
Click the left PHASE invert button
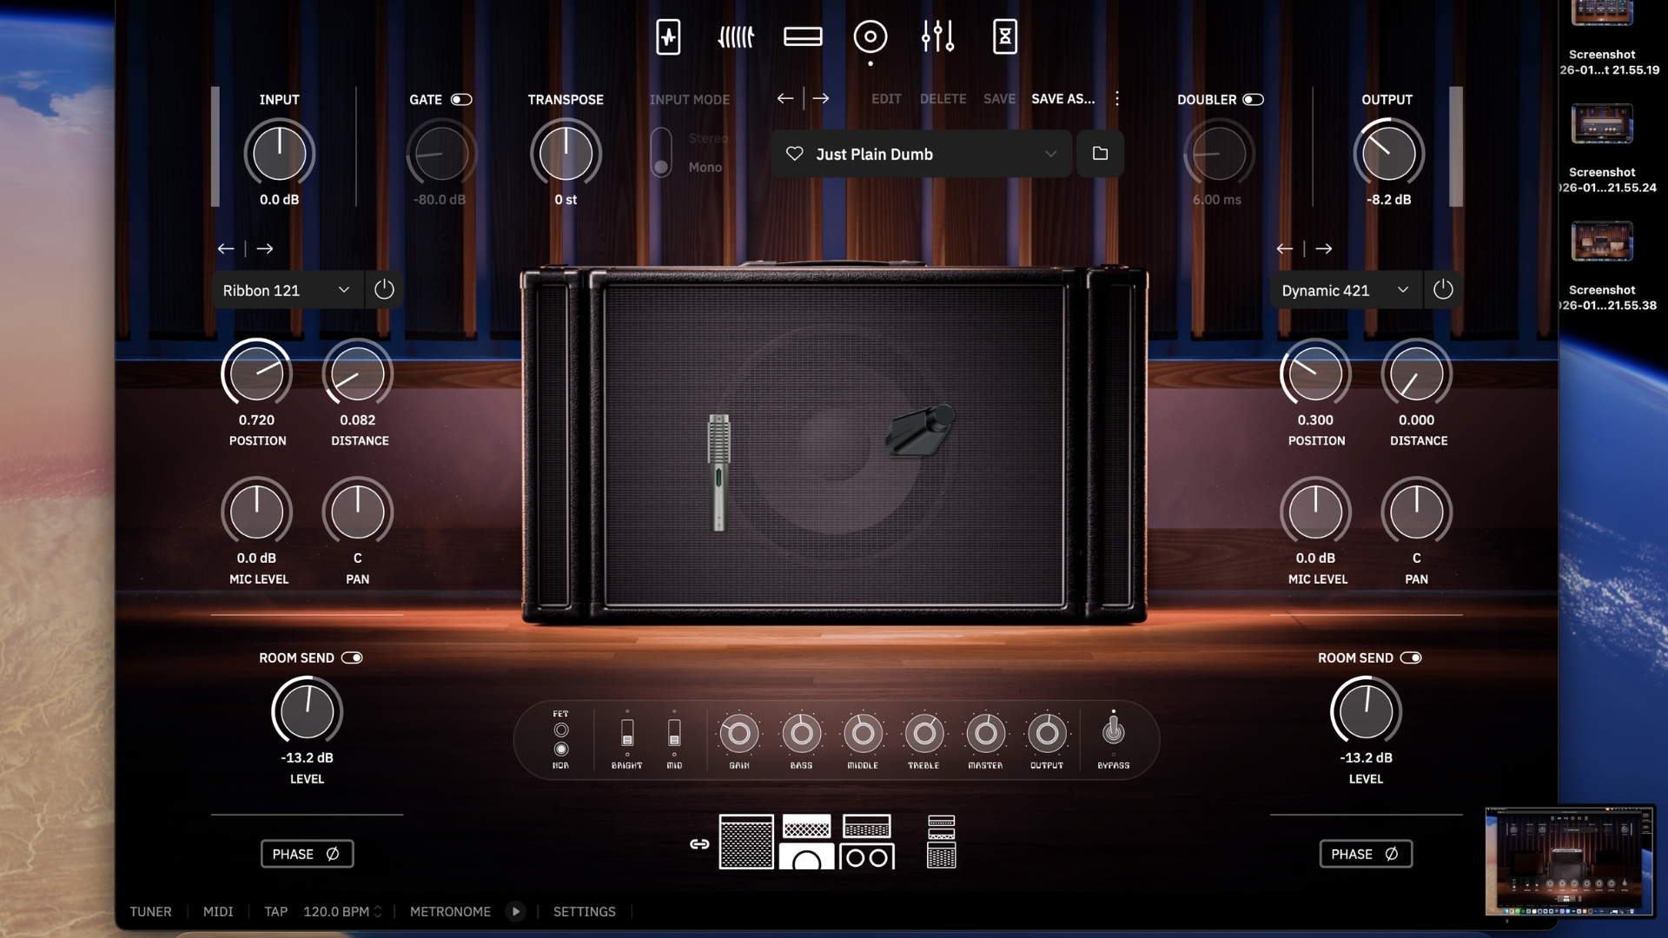click(307, 854)
